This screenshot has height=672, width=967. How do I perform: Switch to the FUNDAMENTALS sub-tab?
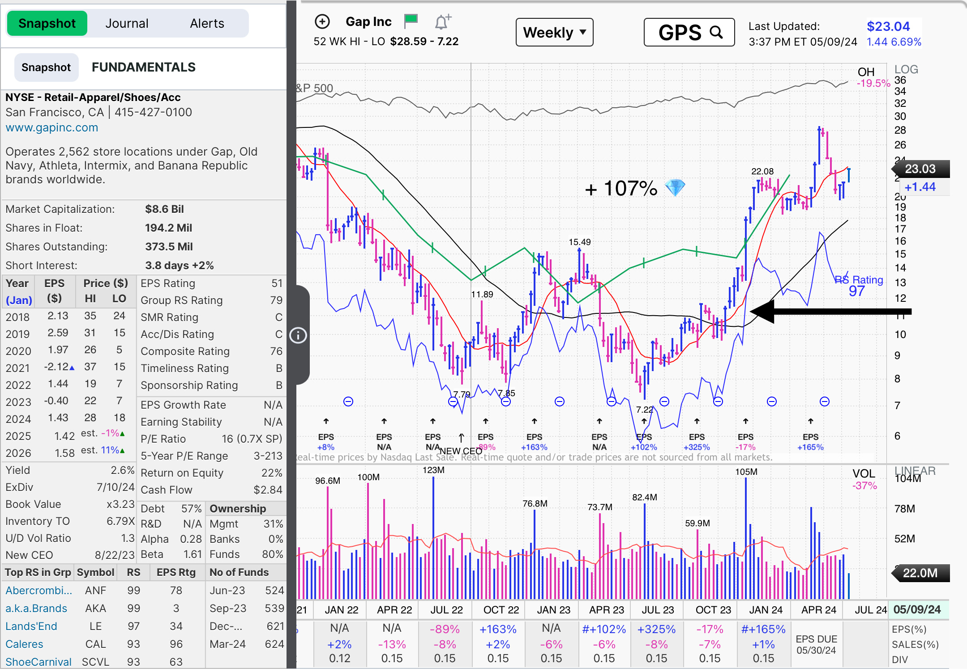144,68
